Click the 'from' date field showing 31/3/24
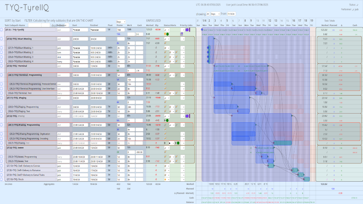Screen dimensions: 363x204 pos(232,14)
